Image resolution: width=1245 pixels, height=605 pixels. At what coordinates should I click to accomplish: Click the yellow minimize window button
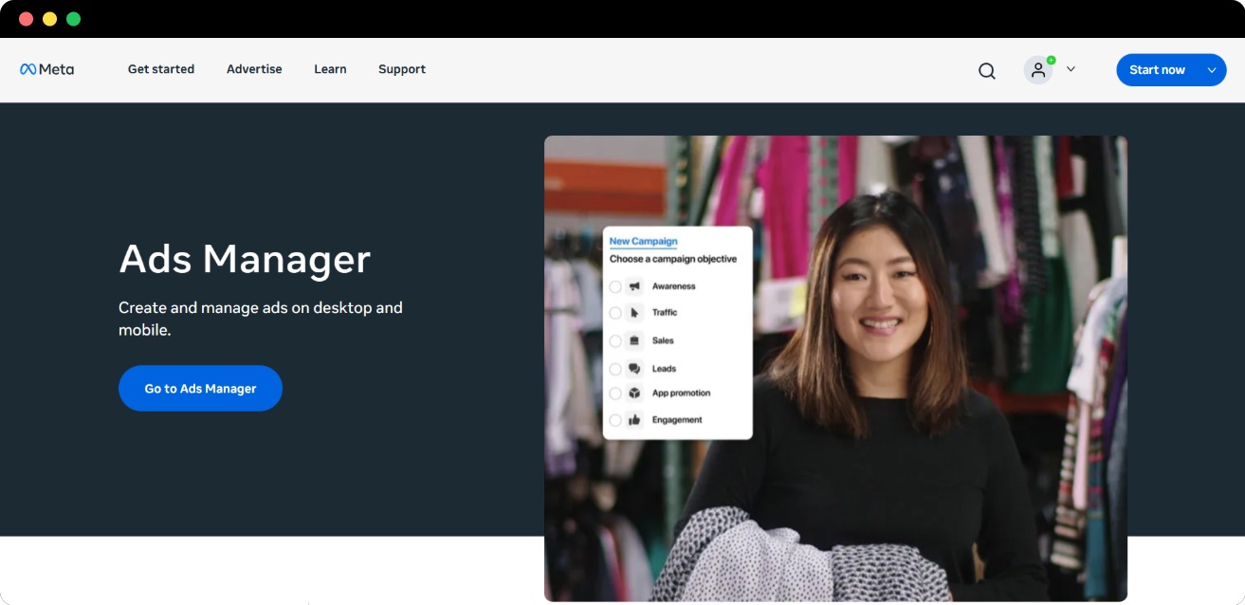coord(49,19)
